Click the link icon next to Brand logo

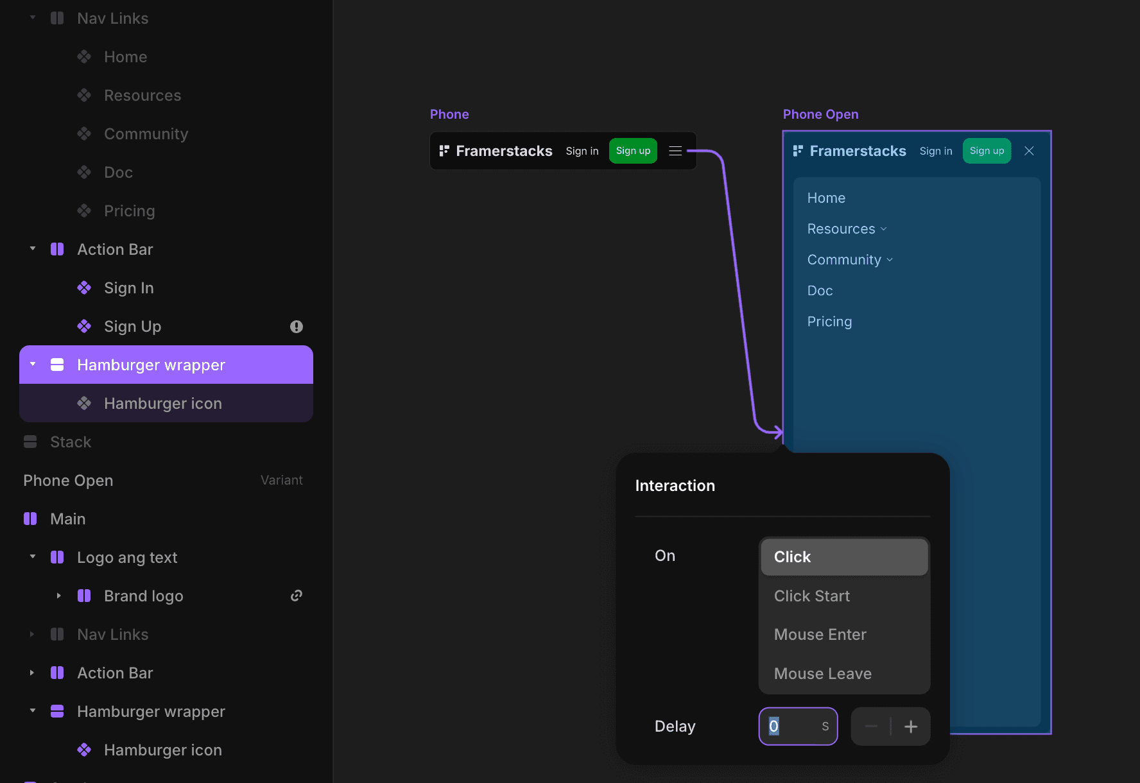point(296,596)
